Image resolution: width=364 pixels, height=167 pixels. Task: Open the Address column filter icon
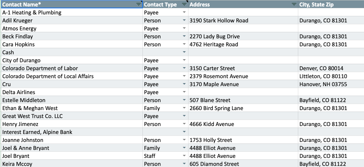pyautogui.click(x=294, y=5)
